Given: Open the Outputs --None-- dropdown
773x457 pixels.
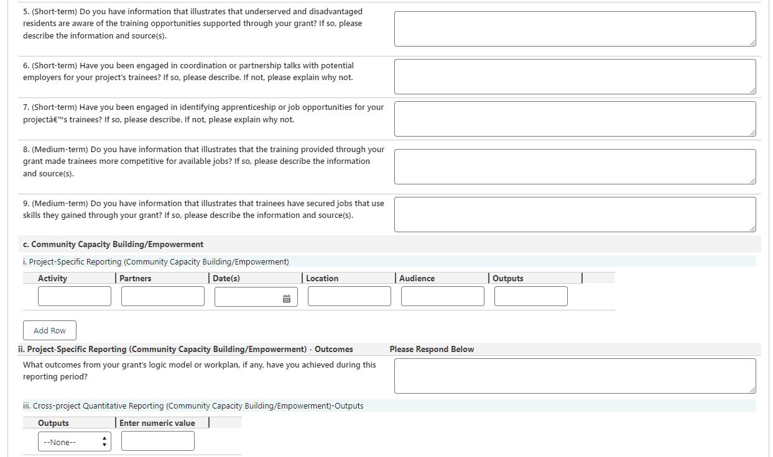Looking at the screenshot, I should point(75,442).
